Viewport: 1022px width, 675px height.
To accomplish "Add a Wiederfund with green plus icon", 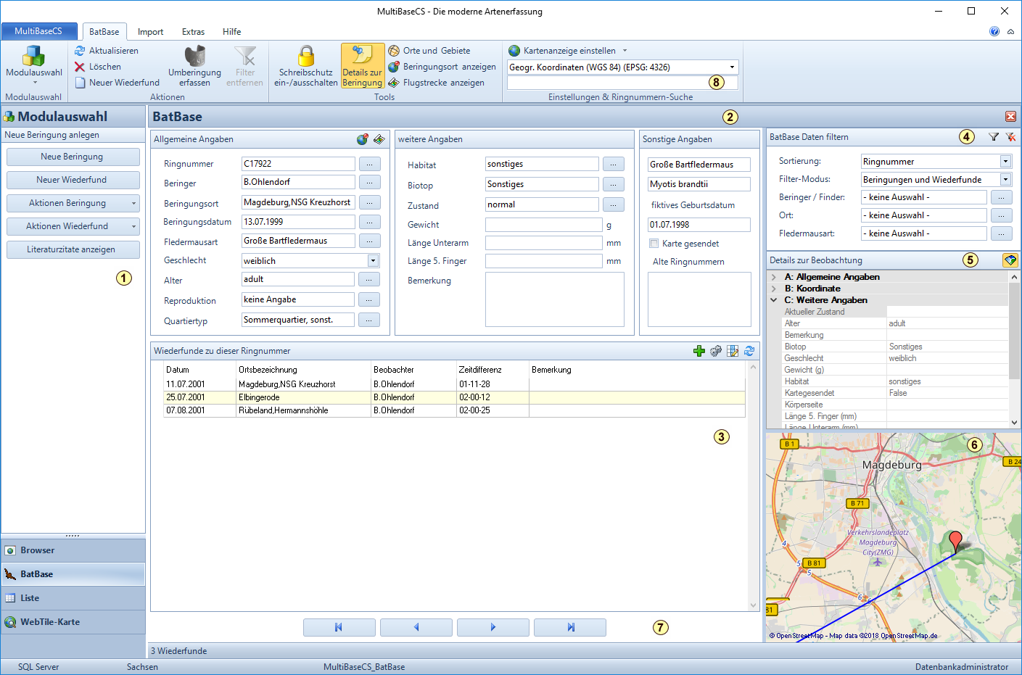I will coord(699,351).
